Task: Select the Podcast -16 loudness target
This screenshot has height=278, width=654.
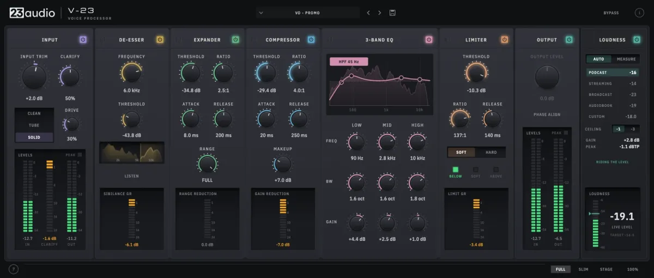Action: click(613, 72)
